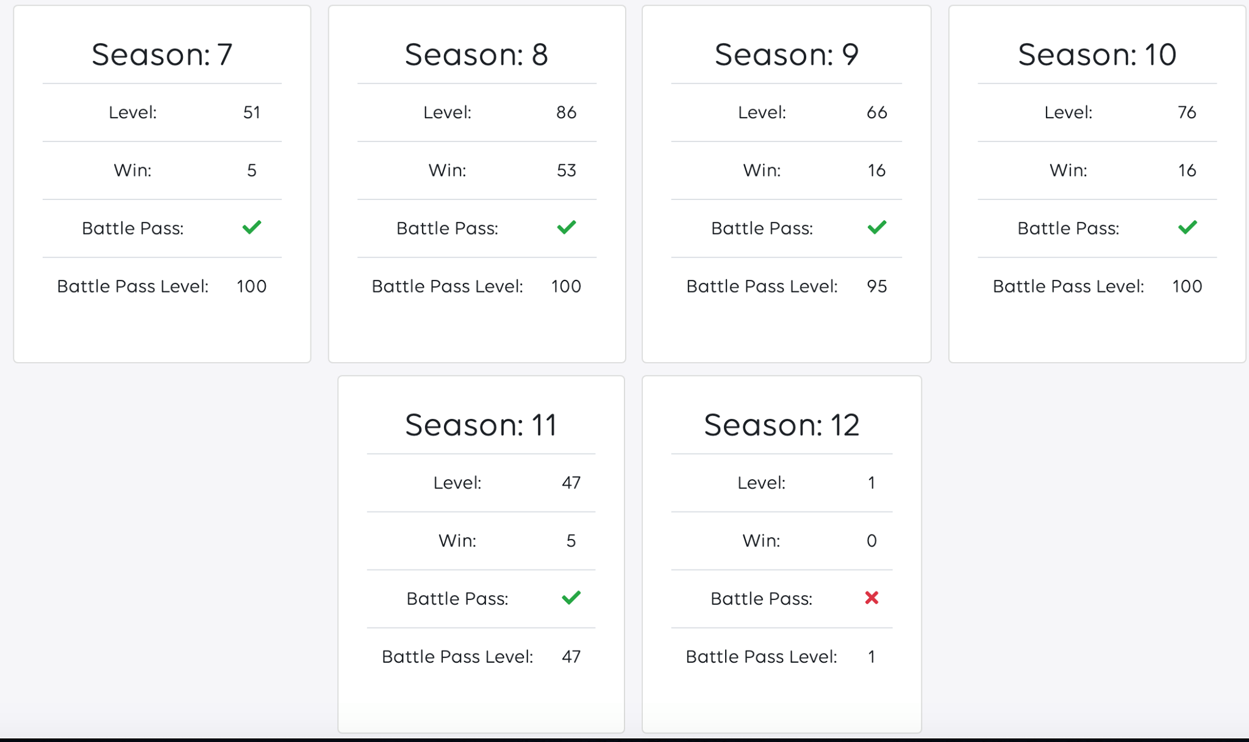1249x742 pixels.
Task: Select the Season: 8 card heading
Action: click(x=477, y=54)
